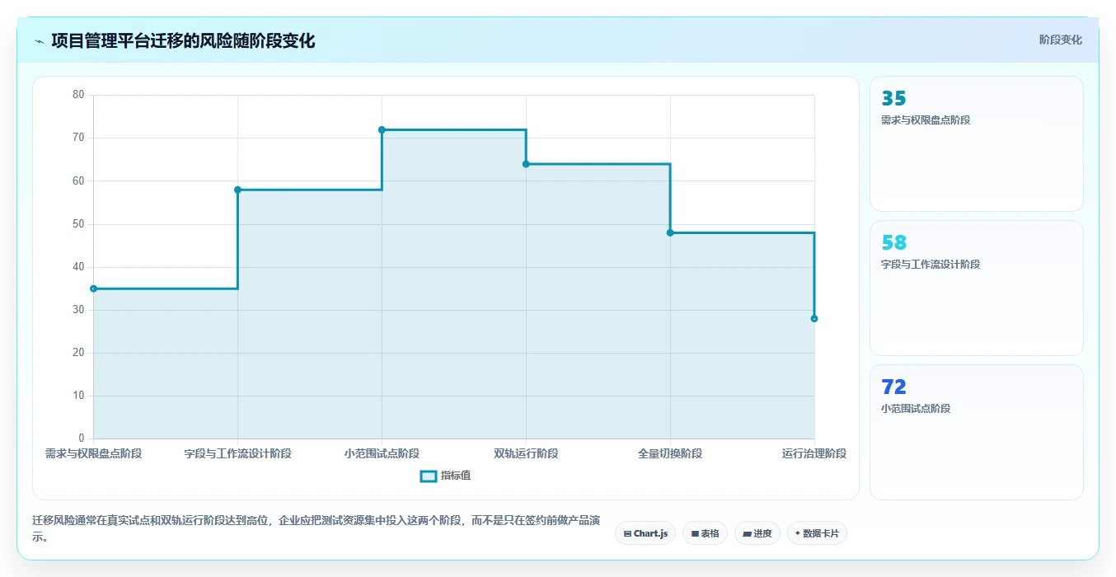Click data point at 全量切换阶段 (48)
This screenshot has height=577, width=1116.
670,232
